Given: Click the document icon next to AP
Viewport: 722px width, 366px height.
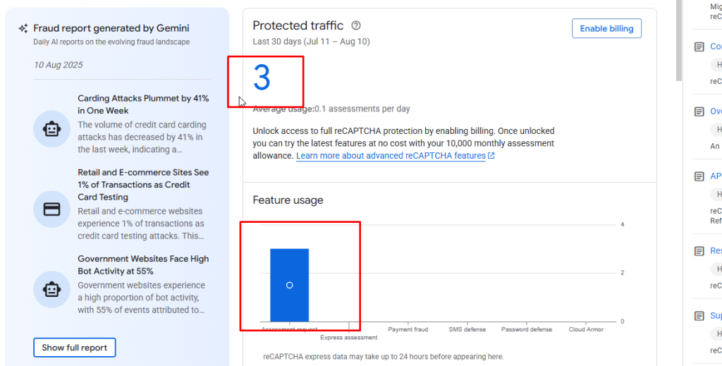Looking at the screenshot, I should pos(699,176).
